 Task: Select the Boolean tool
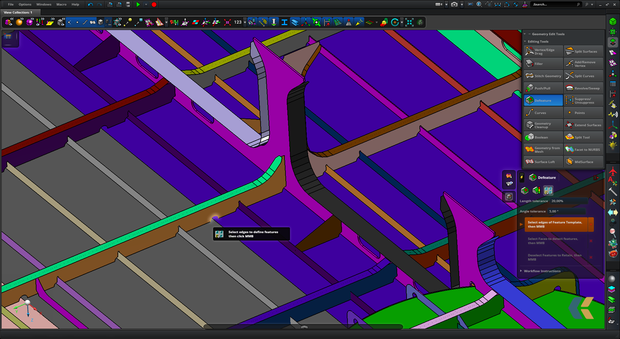(543, 137)
